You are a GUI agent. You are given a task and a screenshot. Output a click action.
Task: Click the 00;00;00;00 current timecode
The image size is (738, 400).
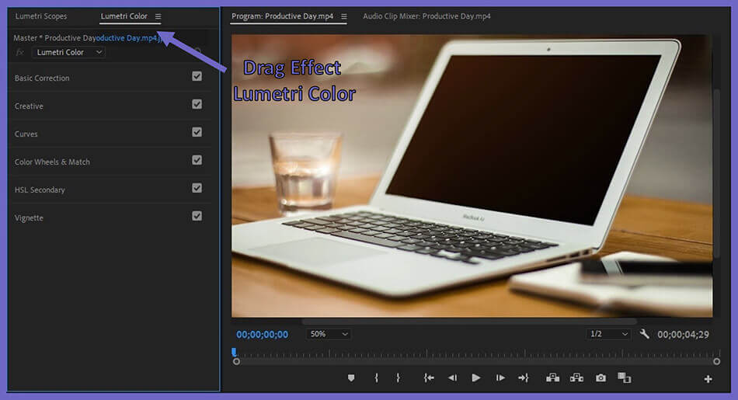(262, 335)
